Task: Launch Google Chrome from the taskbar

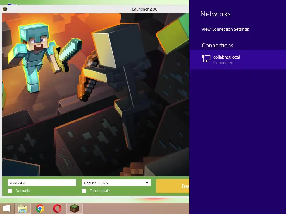Action: 40,208
